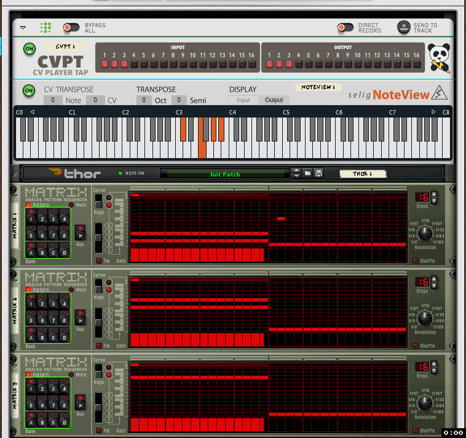Click the THOR 1 device name label
The width and height of the screenshot is (466, 438).
tap(363, 173)
